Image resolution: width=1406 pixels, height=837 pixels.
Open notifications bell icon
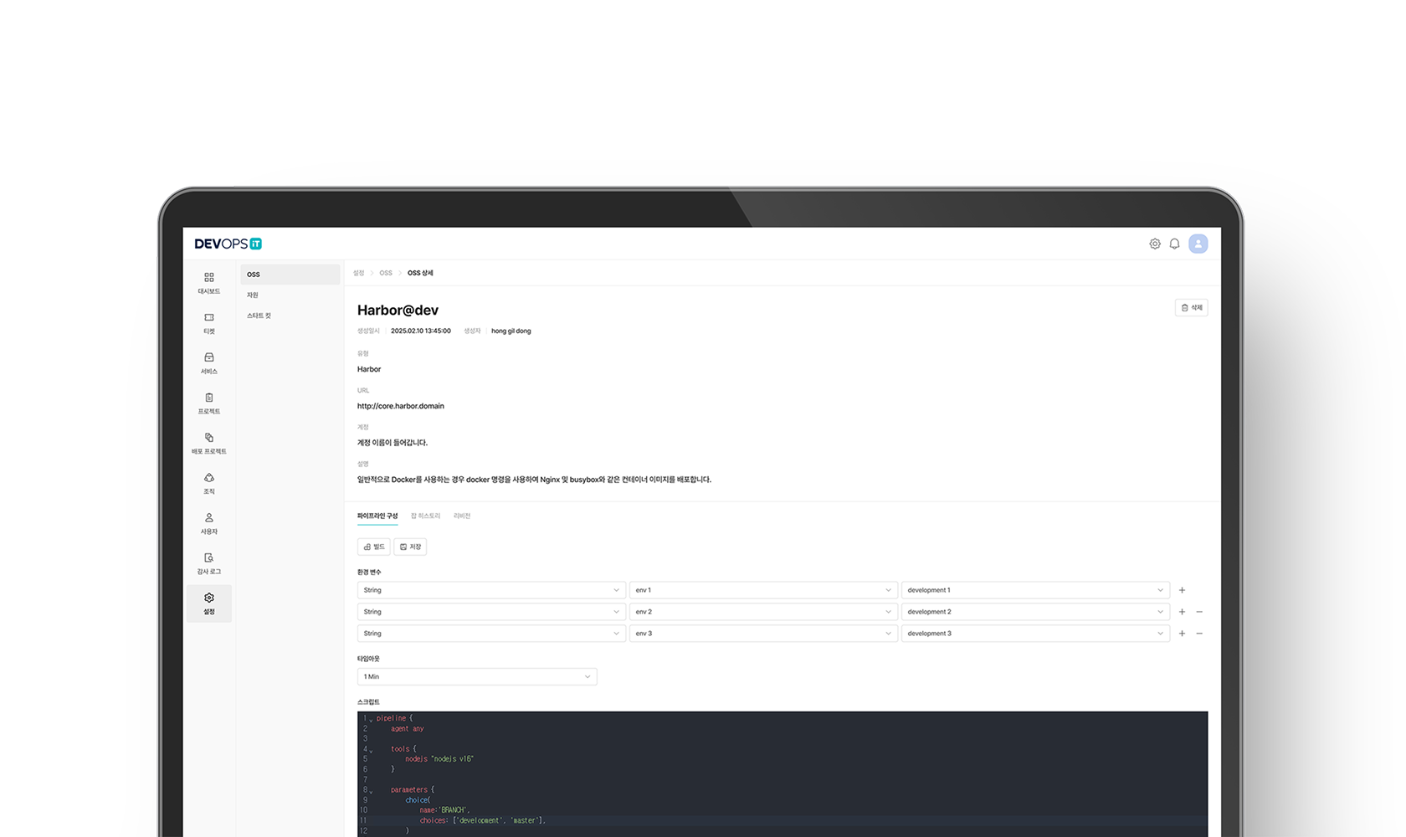coord(1174,244)
